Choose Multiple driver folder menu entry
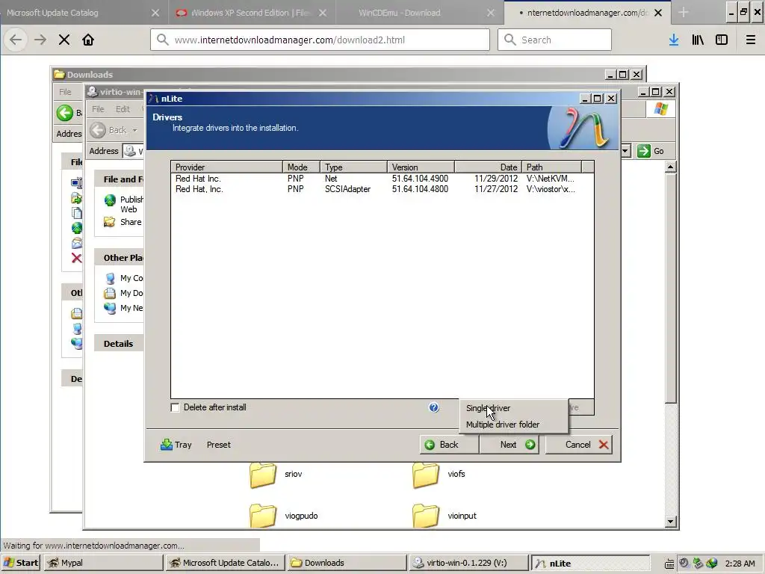This screenshot has height=574, width=765. [x=503, y=425]
